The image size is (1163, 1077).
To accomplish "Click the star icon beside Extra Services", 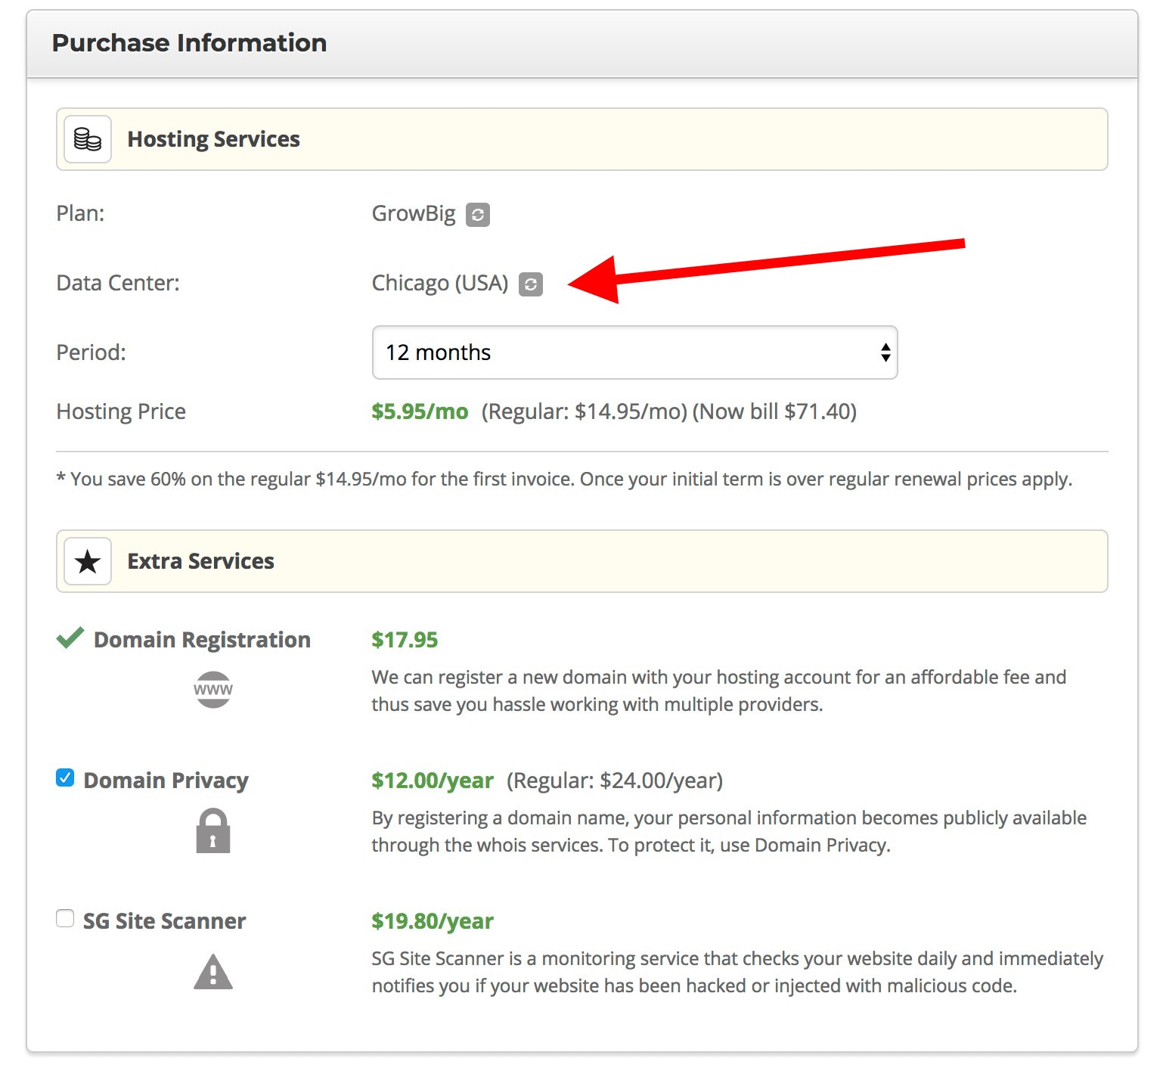I will [x=88, y=561].
